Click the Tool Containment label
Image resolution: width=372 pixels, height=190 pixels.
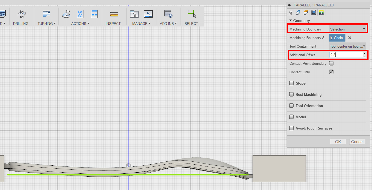(x=303, y=46)
